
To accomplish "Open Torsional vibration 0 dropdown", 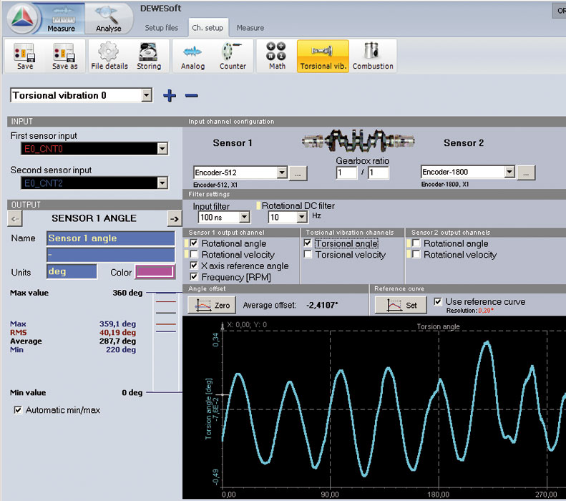I will [x=146, y=95].
